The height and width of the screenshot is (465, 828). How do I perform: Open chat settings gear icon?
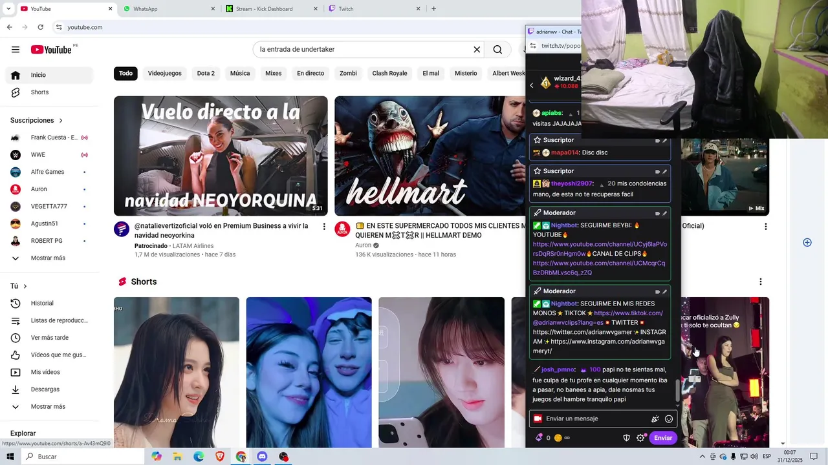coord(640,438)
